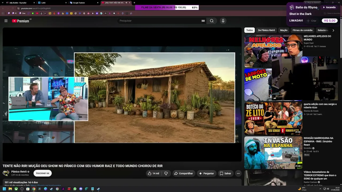The image size is (342, 192).
Task: Open MELHORES APELIDOS DO MUNDO title
Action: 317,38
